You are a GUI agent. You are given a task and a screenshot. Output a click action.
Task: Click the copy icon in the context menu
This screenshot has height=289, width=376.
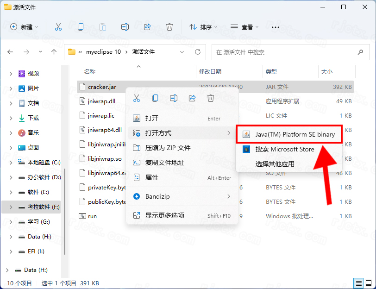click(x=155, y=98)
